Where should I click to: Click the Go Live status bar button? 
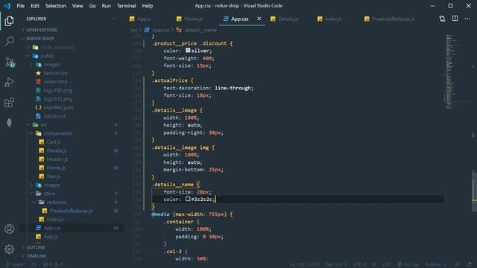[408, 265]
